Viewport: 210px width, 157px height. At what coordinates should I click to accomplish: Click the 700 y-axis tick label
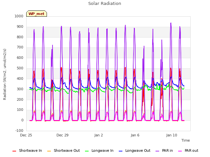20,47
